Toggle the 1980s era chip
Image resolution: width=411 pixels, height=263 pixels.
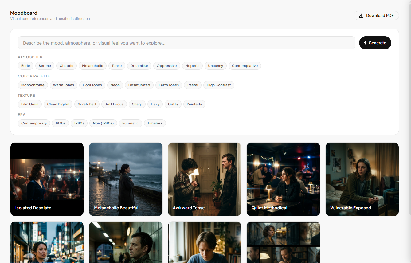tap(79, 123)
